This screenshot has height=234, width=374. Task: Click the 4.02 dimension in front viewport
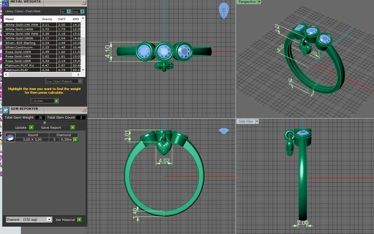[164, 161]
